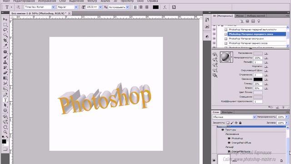Align text right
Image resolution: width=291 pixels, height=164 pixels.
coord(147,7)
